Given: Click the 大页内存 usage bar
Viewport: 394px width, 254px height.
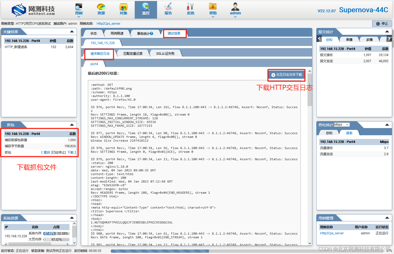Looking at the screenshot, I should tap(56, 239).
